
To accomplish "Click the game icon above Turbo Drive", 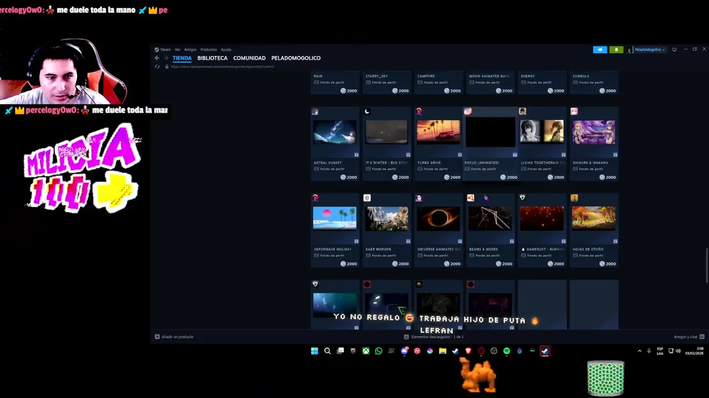I will click(x=419, y=112).
